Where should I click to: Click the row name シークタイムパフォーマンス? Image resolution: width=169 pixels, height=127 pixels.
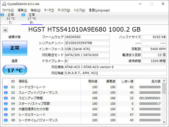(x=38, y=120)
